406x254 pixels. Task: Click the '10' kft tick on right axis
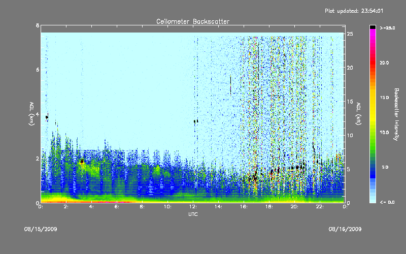coord(350,135)
